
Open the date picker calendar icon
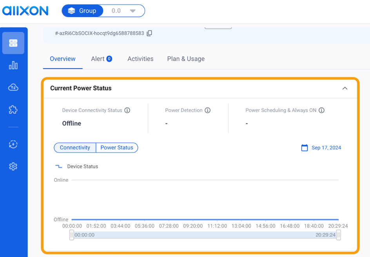(x=305, y=148)
